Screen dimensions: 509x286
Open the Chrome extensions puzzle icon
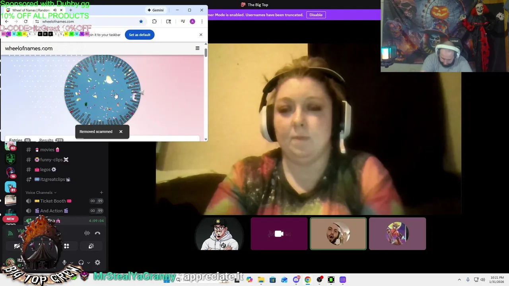click(x=154, y=21)
